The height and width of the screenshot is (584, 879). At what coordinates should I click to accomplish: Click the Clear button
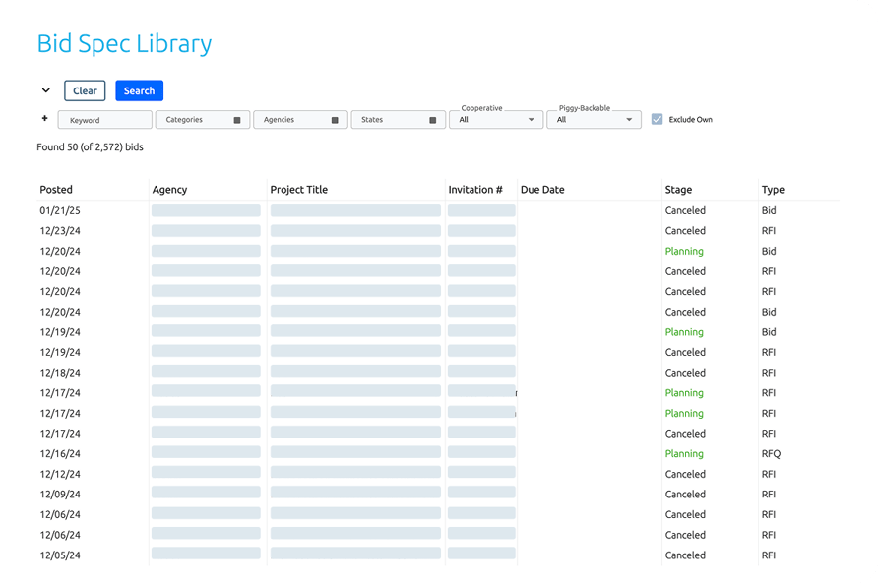(x=85, y=90)
